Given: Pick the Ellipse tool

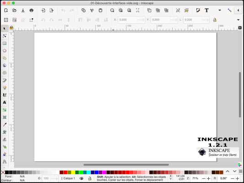Looking at the screenshot, I should 5,50.
